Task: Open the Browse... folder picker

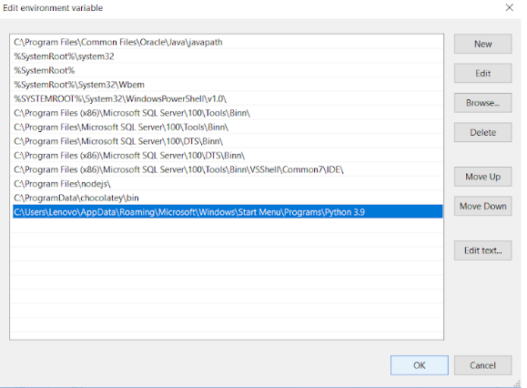Action: tap(482, 103)
